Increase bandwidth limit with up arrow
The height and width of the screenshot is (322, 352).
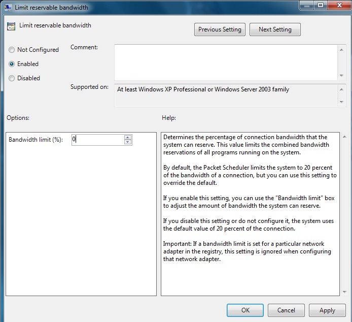click(127, 137)
